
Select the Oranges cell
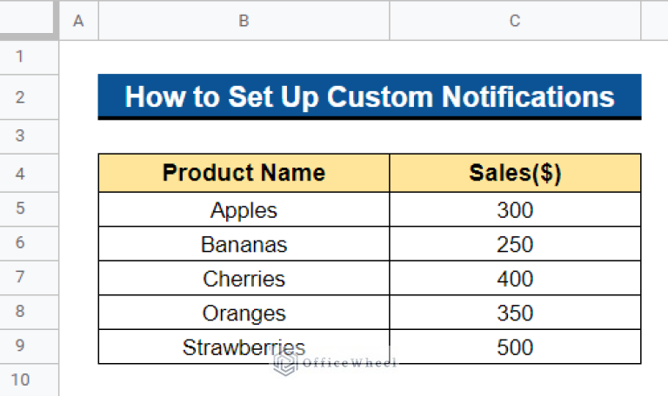[x=244, y=313]
